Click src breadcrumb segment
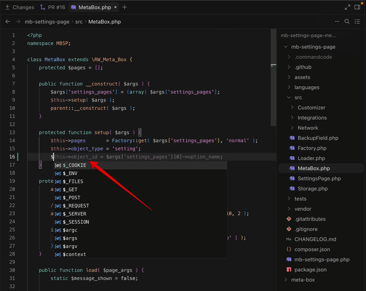 (x=79, y=22)
